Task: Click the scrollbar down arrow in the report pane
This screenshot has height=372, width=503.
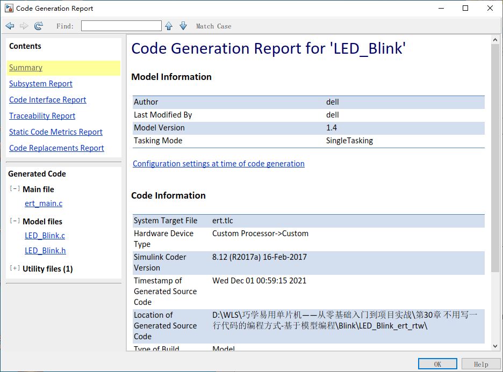Action: pyautogui.click(x=495, y=346)
